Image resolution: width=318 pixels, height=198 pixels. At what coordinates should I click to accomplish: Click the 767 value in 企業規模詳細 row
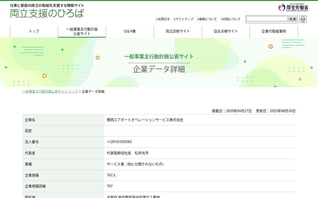click(110, 186)
